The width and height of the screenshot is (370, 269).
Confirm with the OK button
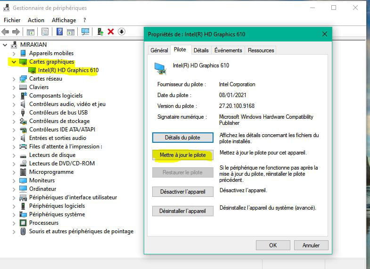[x=273, y=245]
